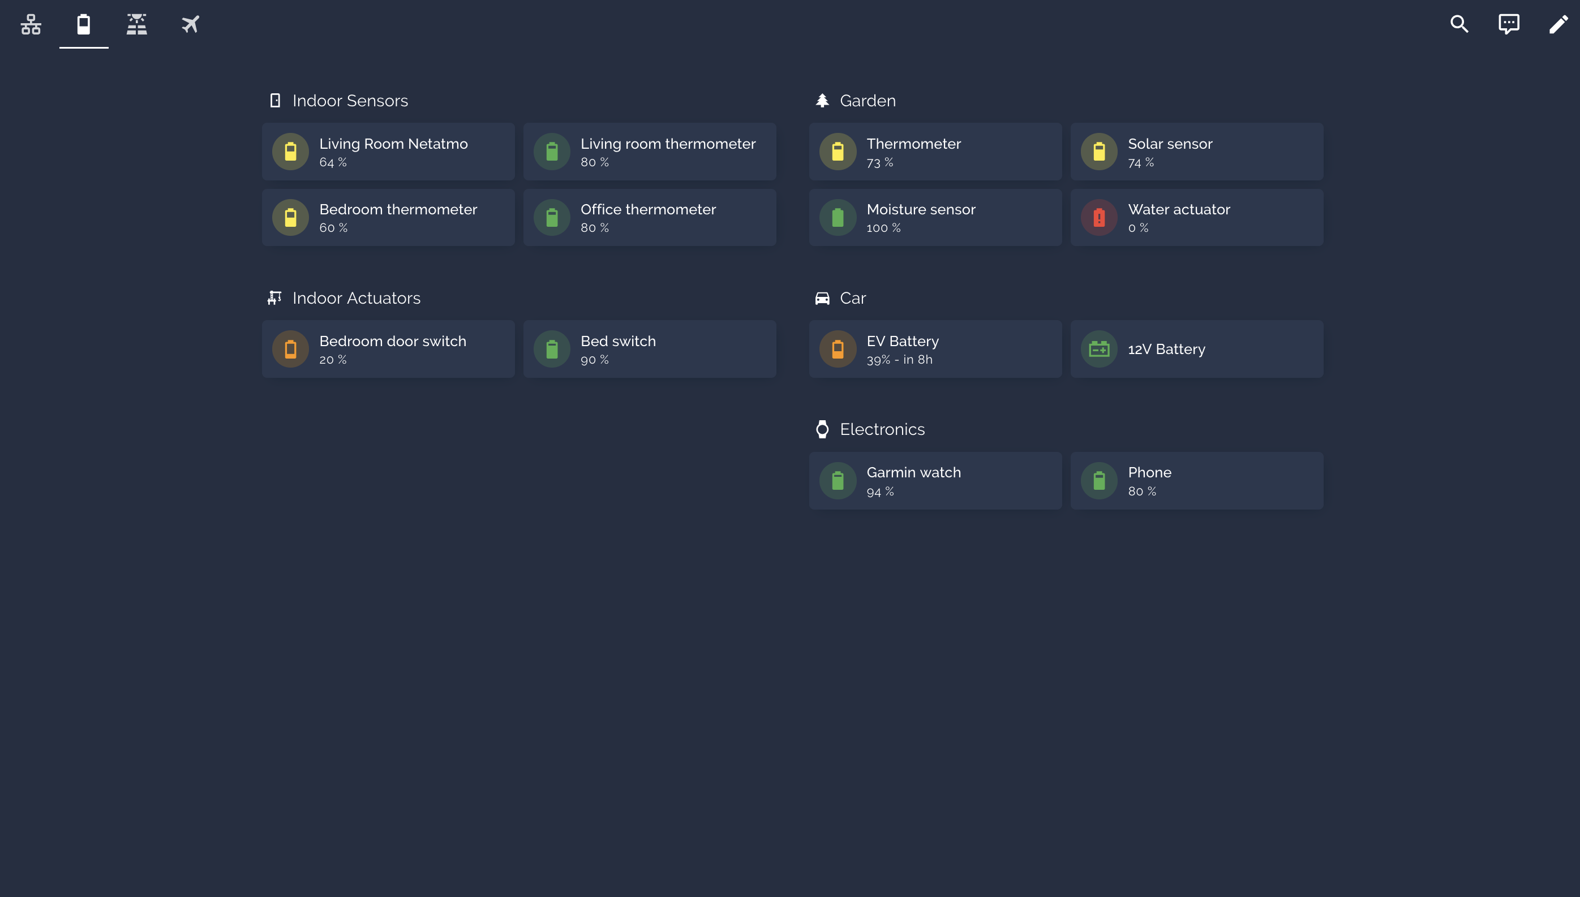Open the Solar sensor card
This screenshot has height=897, width=1580.
click(1196, 152)
